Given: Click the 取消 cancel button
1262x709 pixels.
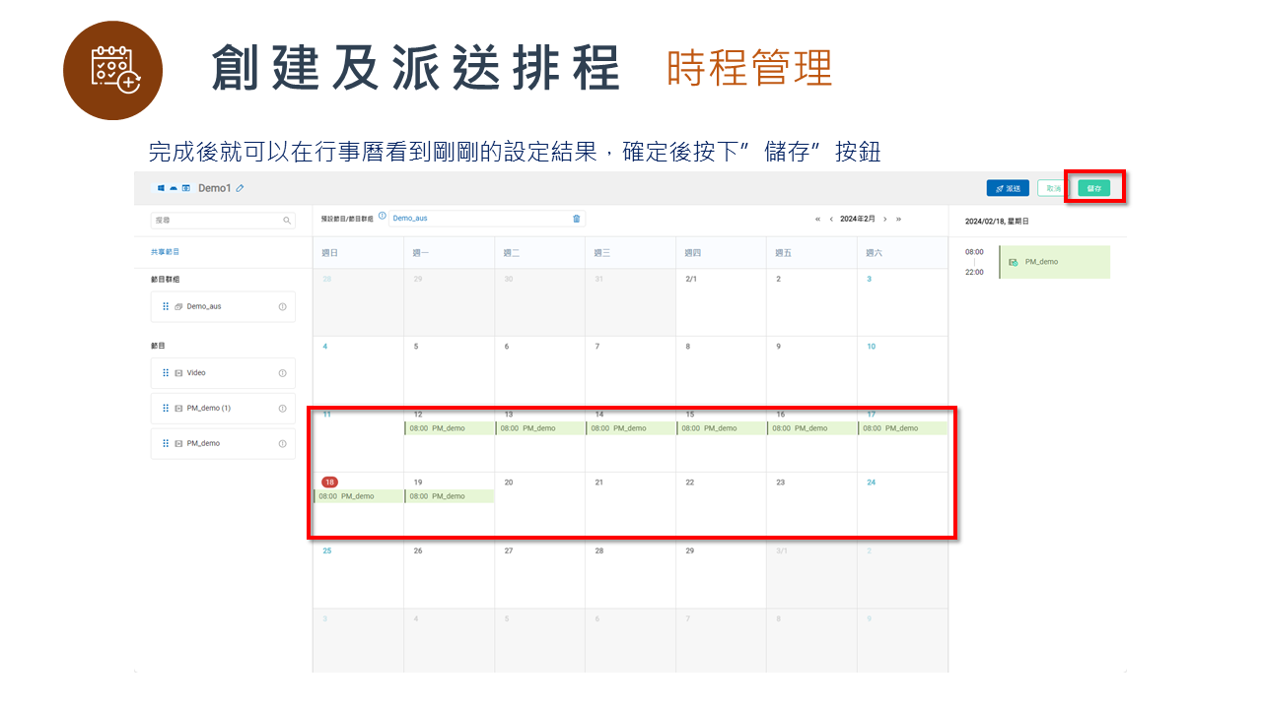Looking at the screenshot, I should [x=1051, y=187].
